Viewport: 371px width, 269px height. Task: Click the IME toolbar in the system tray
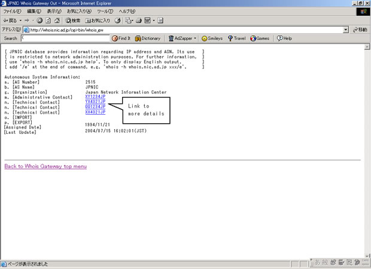point(340,262)
